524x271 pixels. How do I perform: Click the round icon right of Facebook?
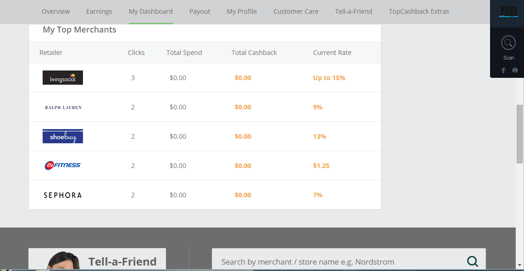515,70
